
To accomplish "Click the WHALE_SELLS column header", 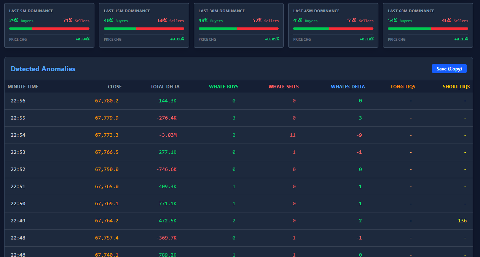I will pyautogui.click(x=283, y=87).
